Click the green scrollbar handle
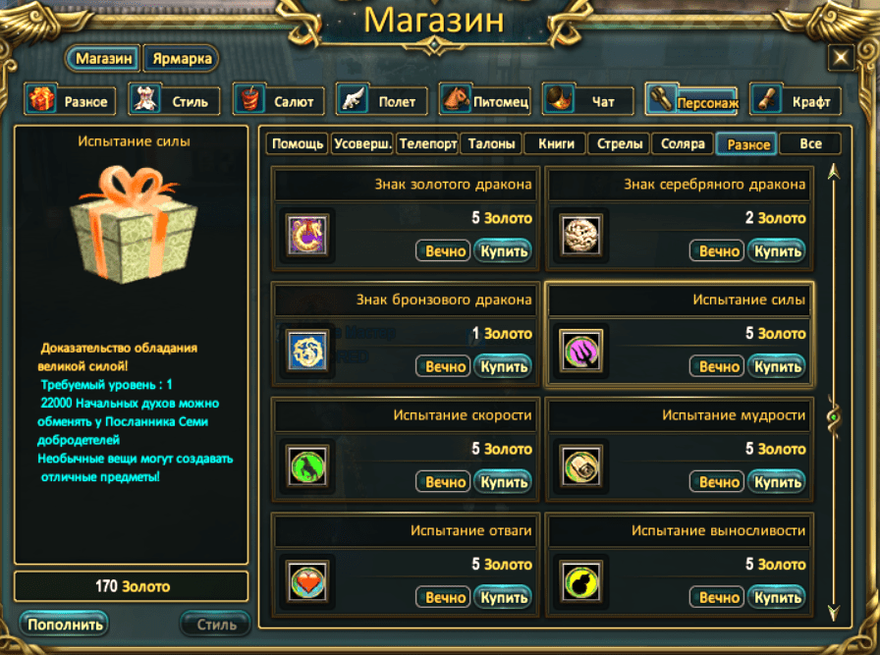This screenshot has width=880, height=655. coord(834,417)
